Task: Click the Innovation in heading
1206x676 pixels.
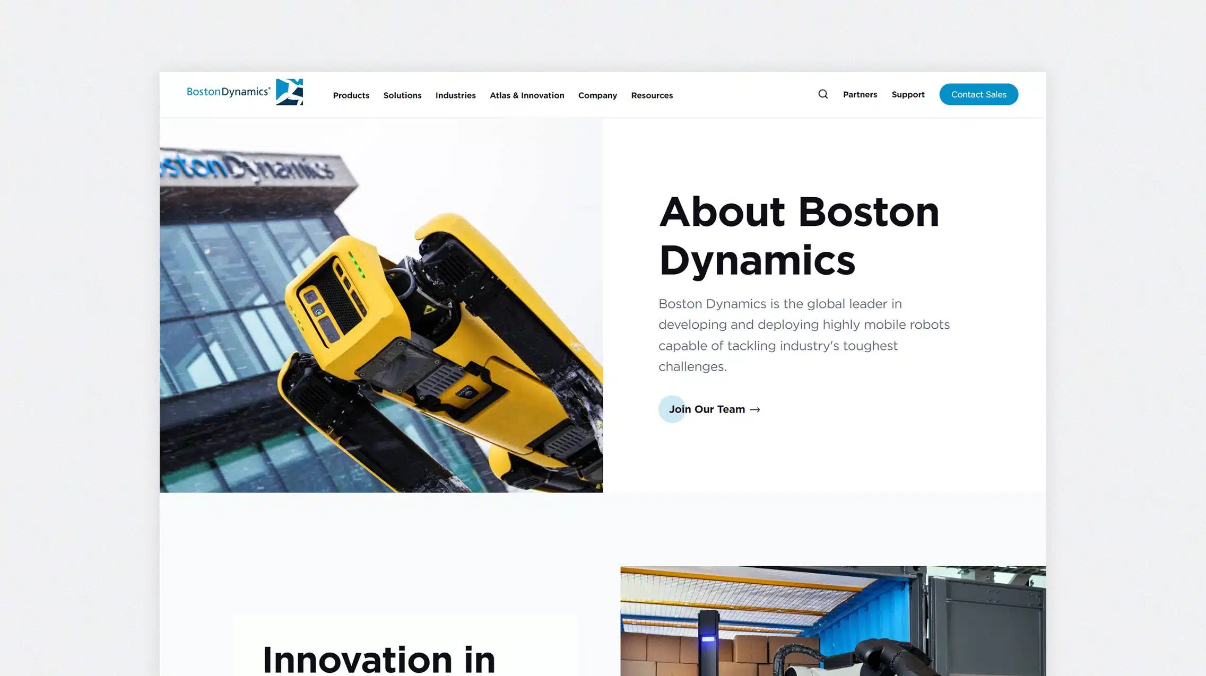Action: 379,659
